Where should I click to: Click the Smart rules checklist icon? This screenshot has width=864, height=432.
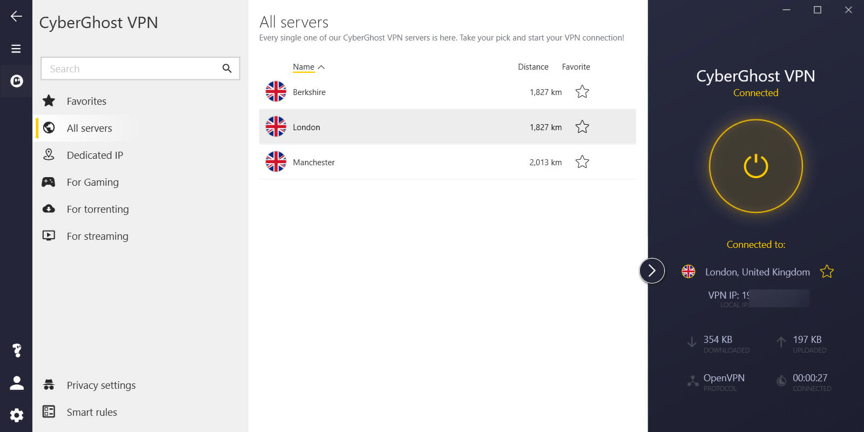(49, 411)
